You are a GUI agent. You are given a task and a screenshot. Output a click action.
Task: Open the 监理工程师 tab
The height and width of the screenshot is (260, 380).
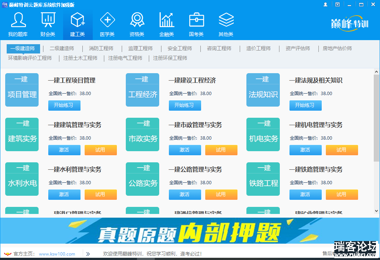coord(140,48)
